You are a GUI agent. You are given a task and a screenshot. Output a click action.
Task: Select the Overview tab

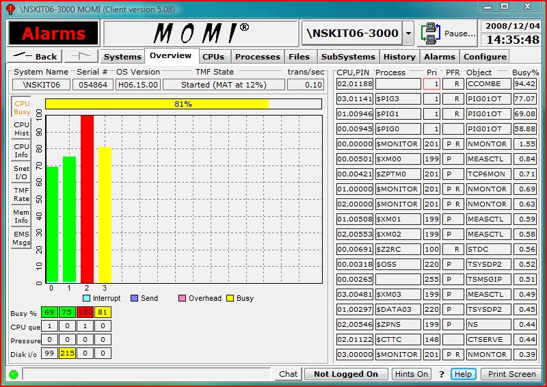(x=170, y=55)
